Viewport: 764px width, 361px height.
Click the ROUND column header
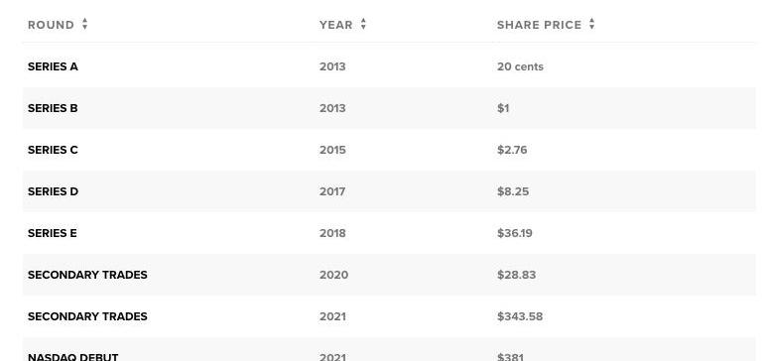(x=52, y=25)
